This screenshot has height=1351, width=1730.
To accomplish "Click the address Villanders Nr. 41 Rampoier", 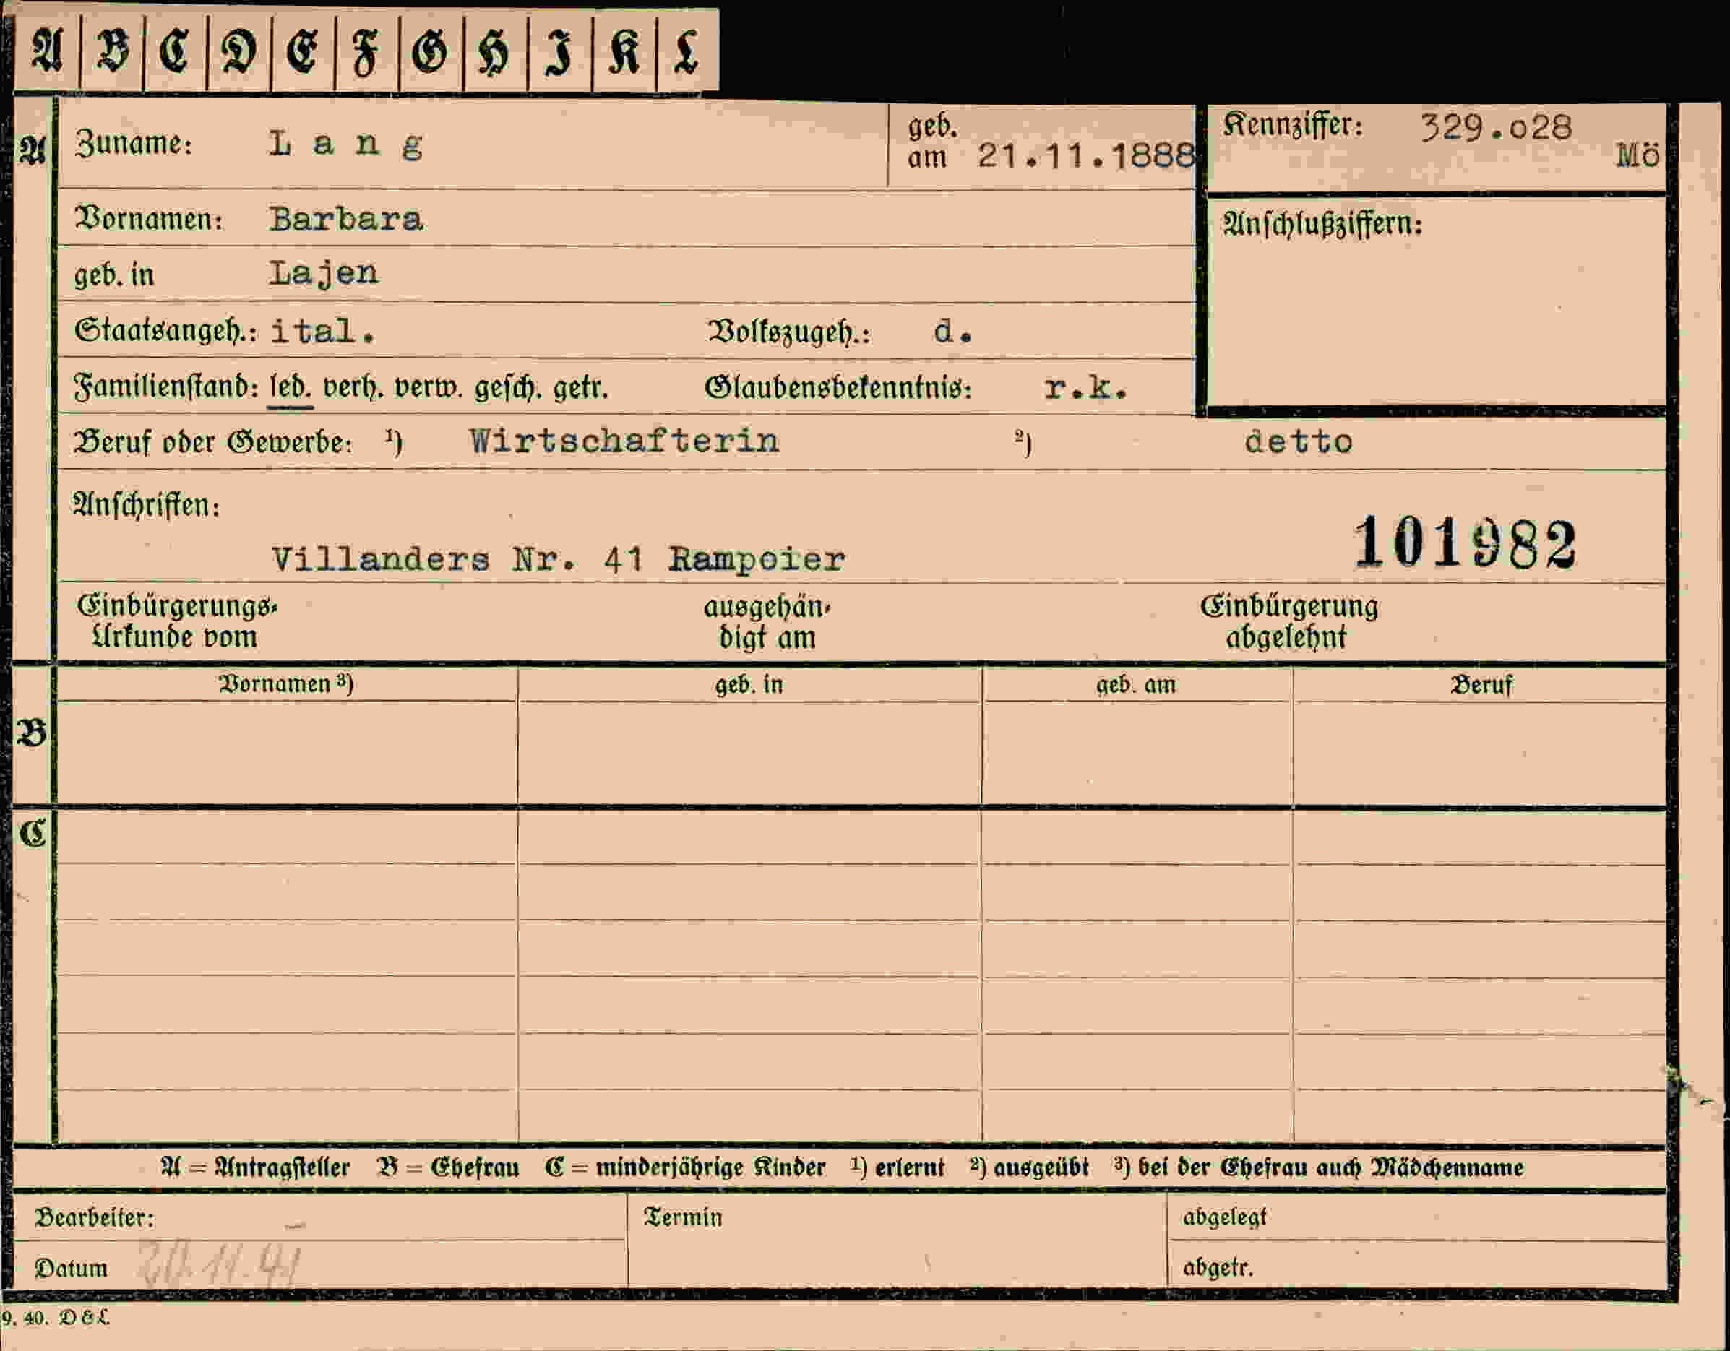I will (559, 560).
